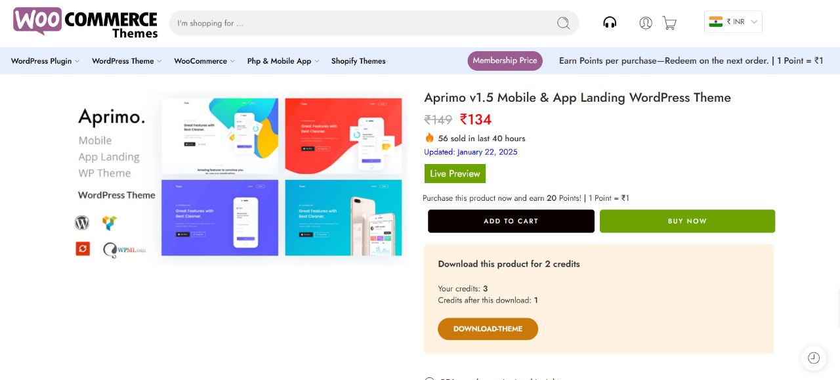The width and height of the screenshot is (840, 380).
Task: Open the Shopify Themes menu item
Action: (358, 61)
